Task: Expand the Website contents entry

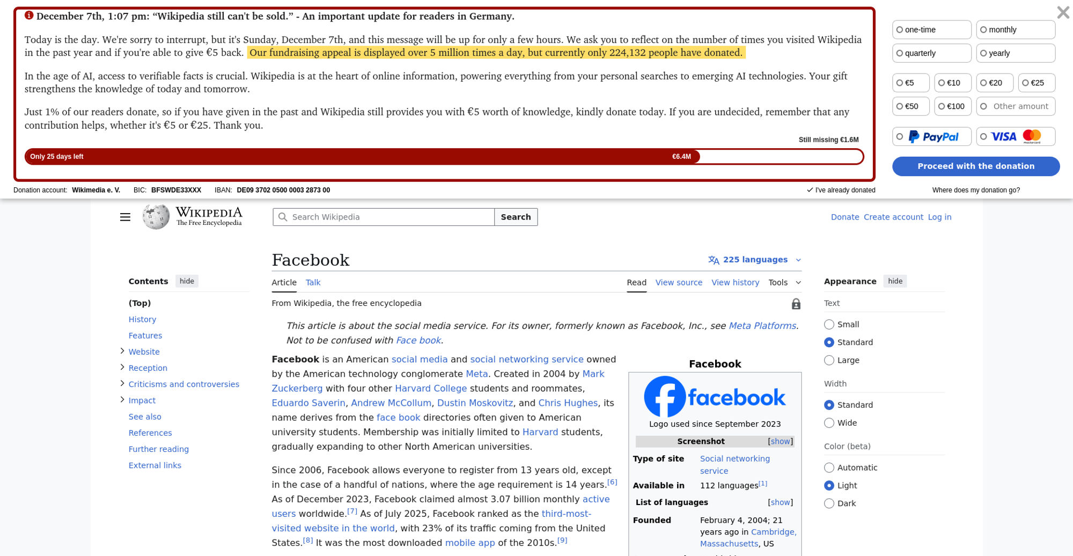Action: [x=122, y=351]
